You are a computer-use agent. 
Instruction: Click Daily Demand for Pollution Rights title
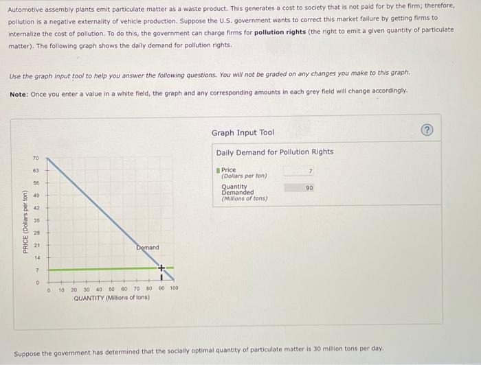[x=275, y=152]
